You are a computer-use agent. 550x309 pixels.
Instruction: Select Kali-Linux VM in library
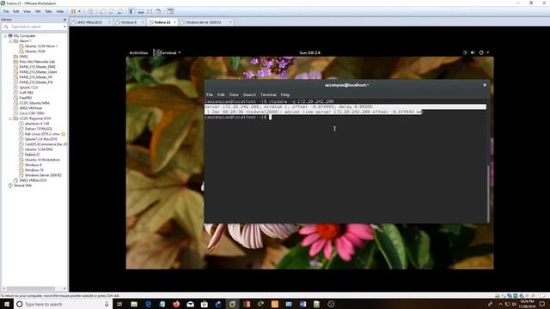pyautogui.click(x=42, y=134)
